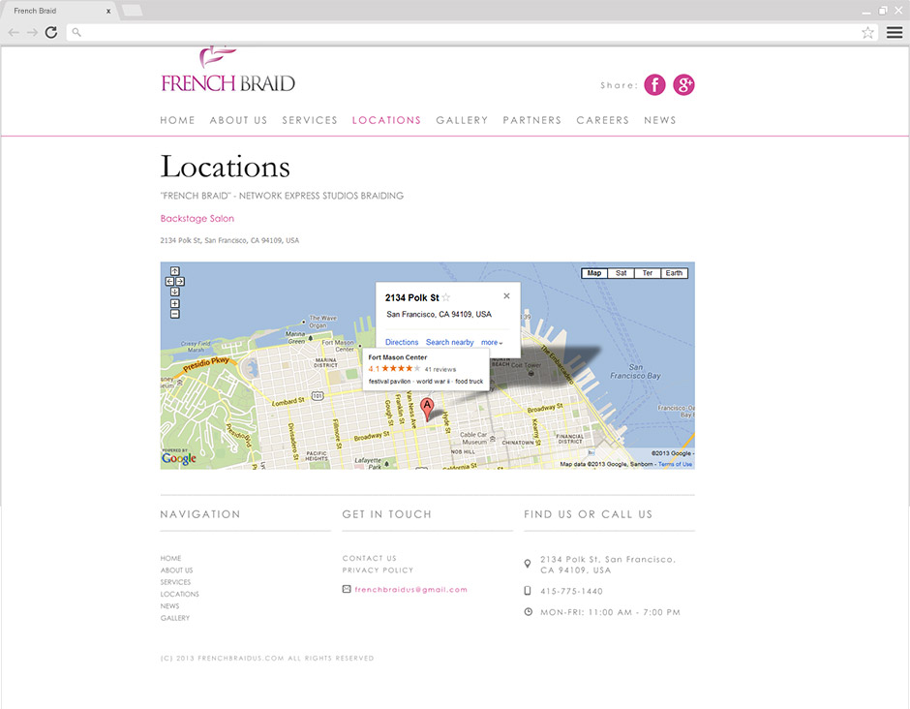Open the Locations menu item
Screen dimensions: 910x709
(386, 120)
